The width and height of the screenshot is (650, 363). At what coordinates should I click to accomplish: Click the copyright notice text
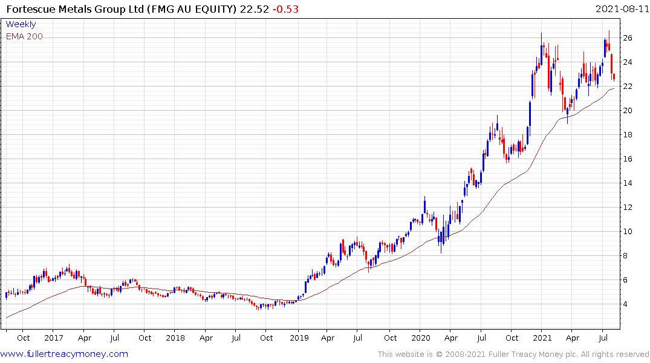tap(513, 355)
